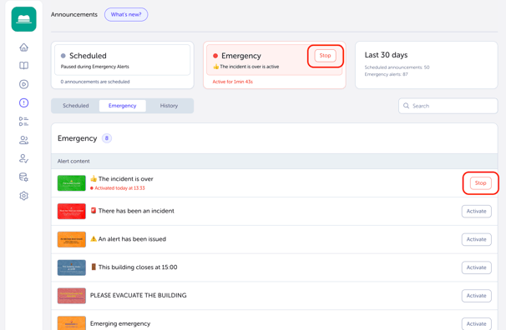Click 'Scheduled announcements: 50' stat
506x330 pixels.
pos(397,67)
